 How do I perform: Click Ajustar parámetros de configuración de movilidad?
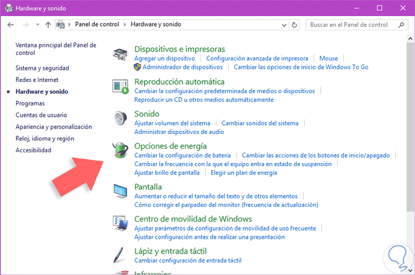(x=225, y=228)
